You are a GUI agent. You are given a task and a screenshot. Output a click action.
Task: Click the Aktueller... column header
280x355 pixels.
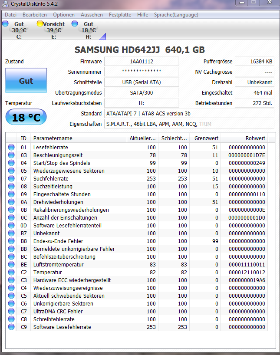tap(142, 138)
